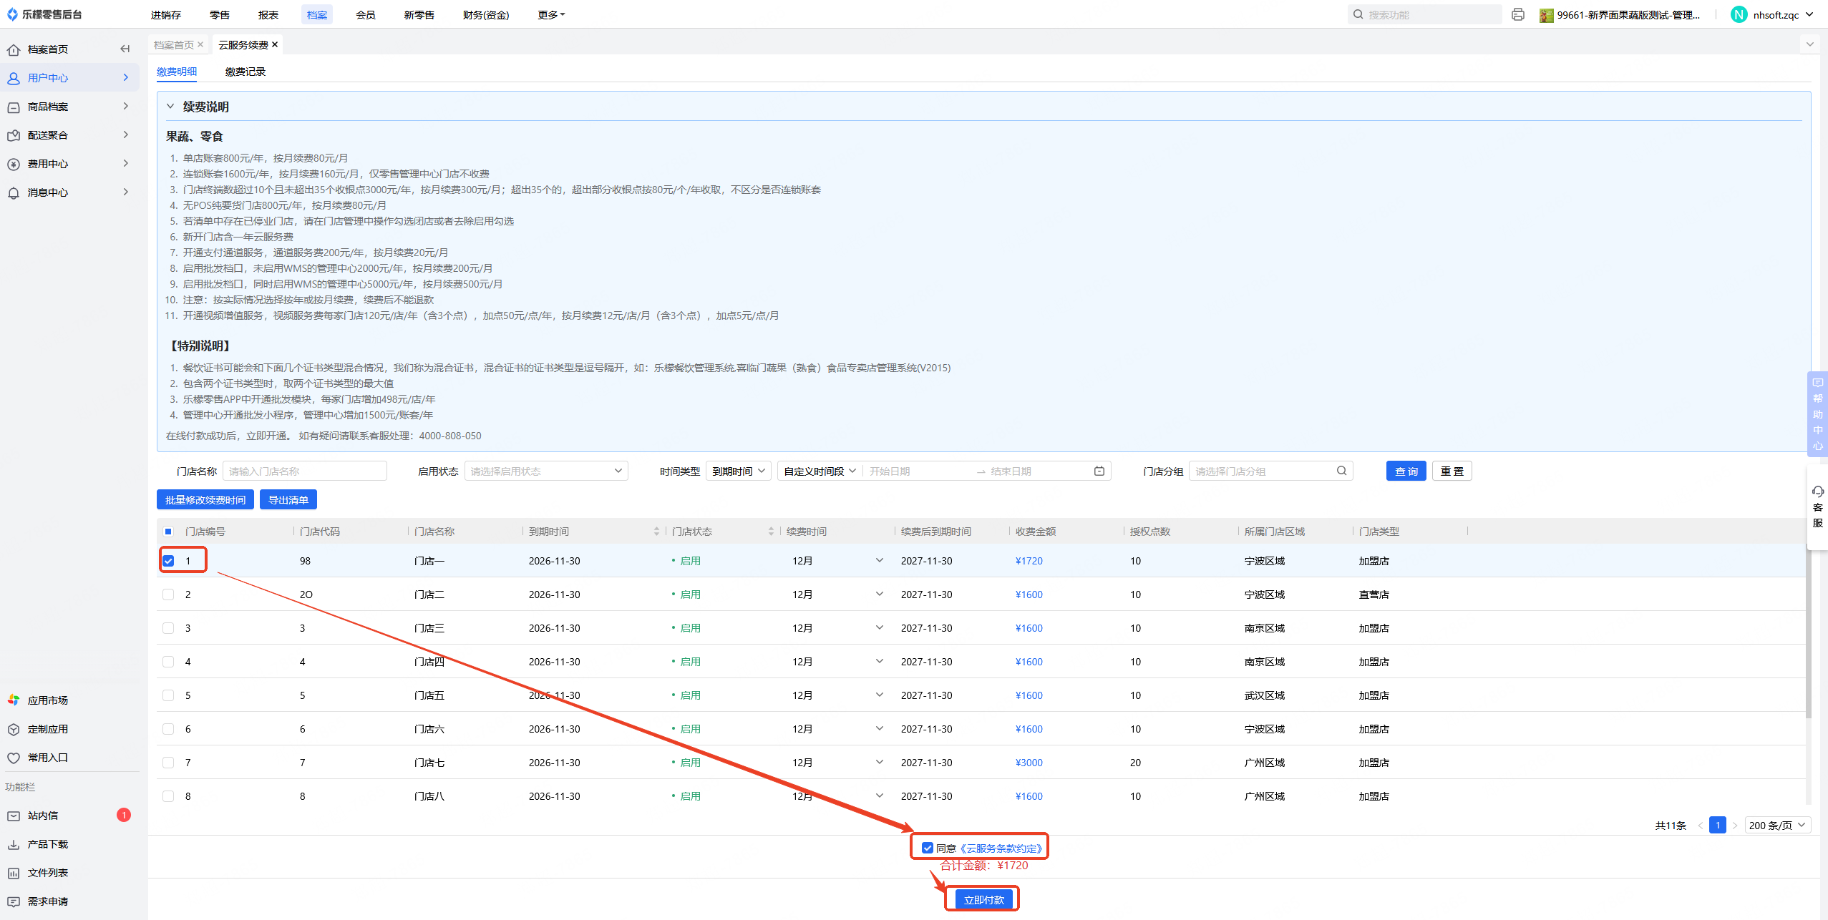The width and height of the screenshot is (1828, 920).
Task: Open the 报表 top menu
Action: (x=268, y=14)
